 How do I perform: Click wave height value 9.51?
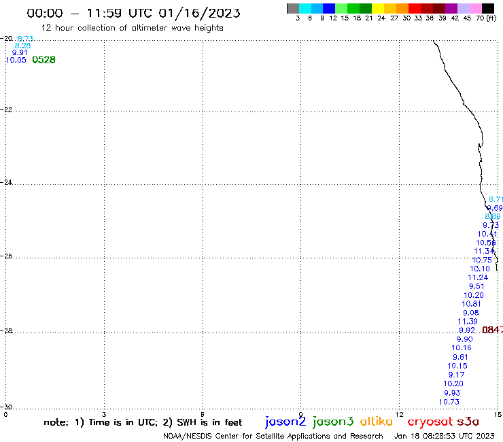coord(476,286)
